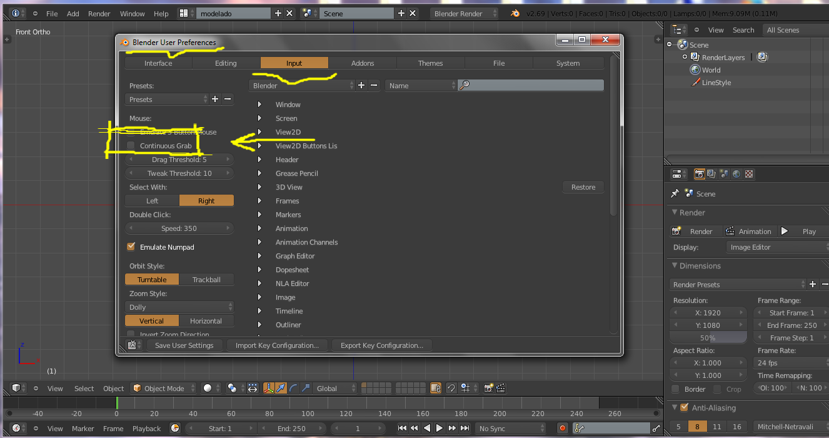Viewport: 829px width, 438px height.
Task: Enable the Border checkbox in render dimensions
Action: click(x=675, y=389)
